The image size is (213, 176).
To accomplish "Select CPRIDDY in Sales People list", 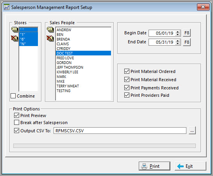I will [83, 48].
